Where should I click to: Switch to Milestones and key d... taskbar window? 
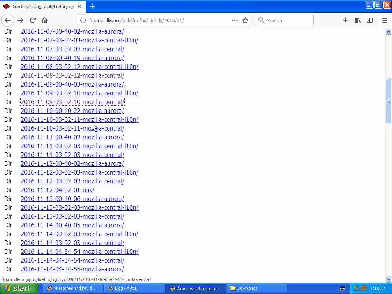click(x=72, y=288)
